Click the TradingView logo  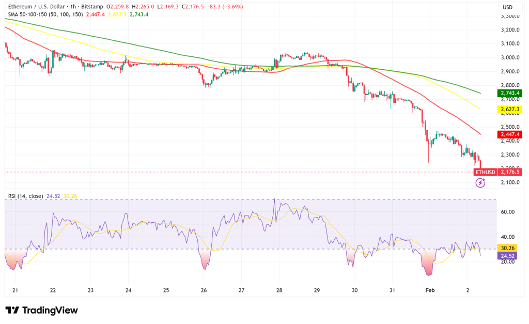point(41,311)
